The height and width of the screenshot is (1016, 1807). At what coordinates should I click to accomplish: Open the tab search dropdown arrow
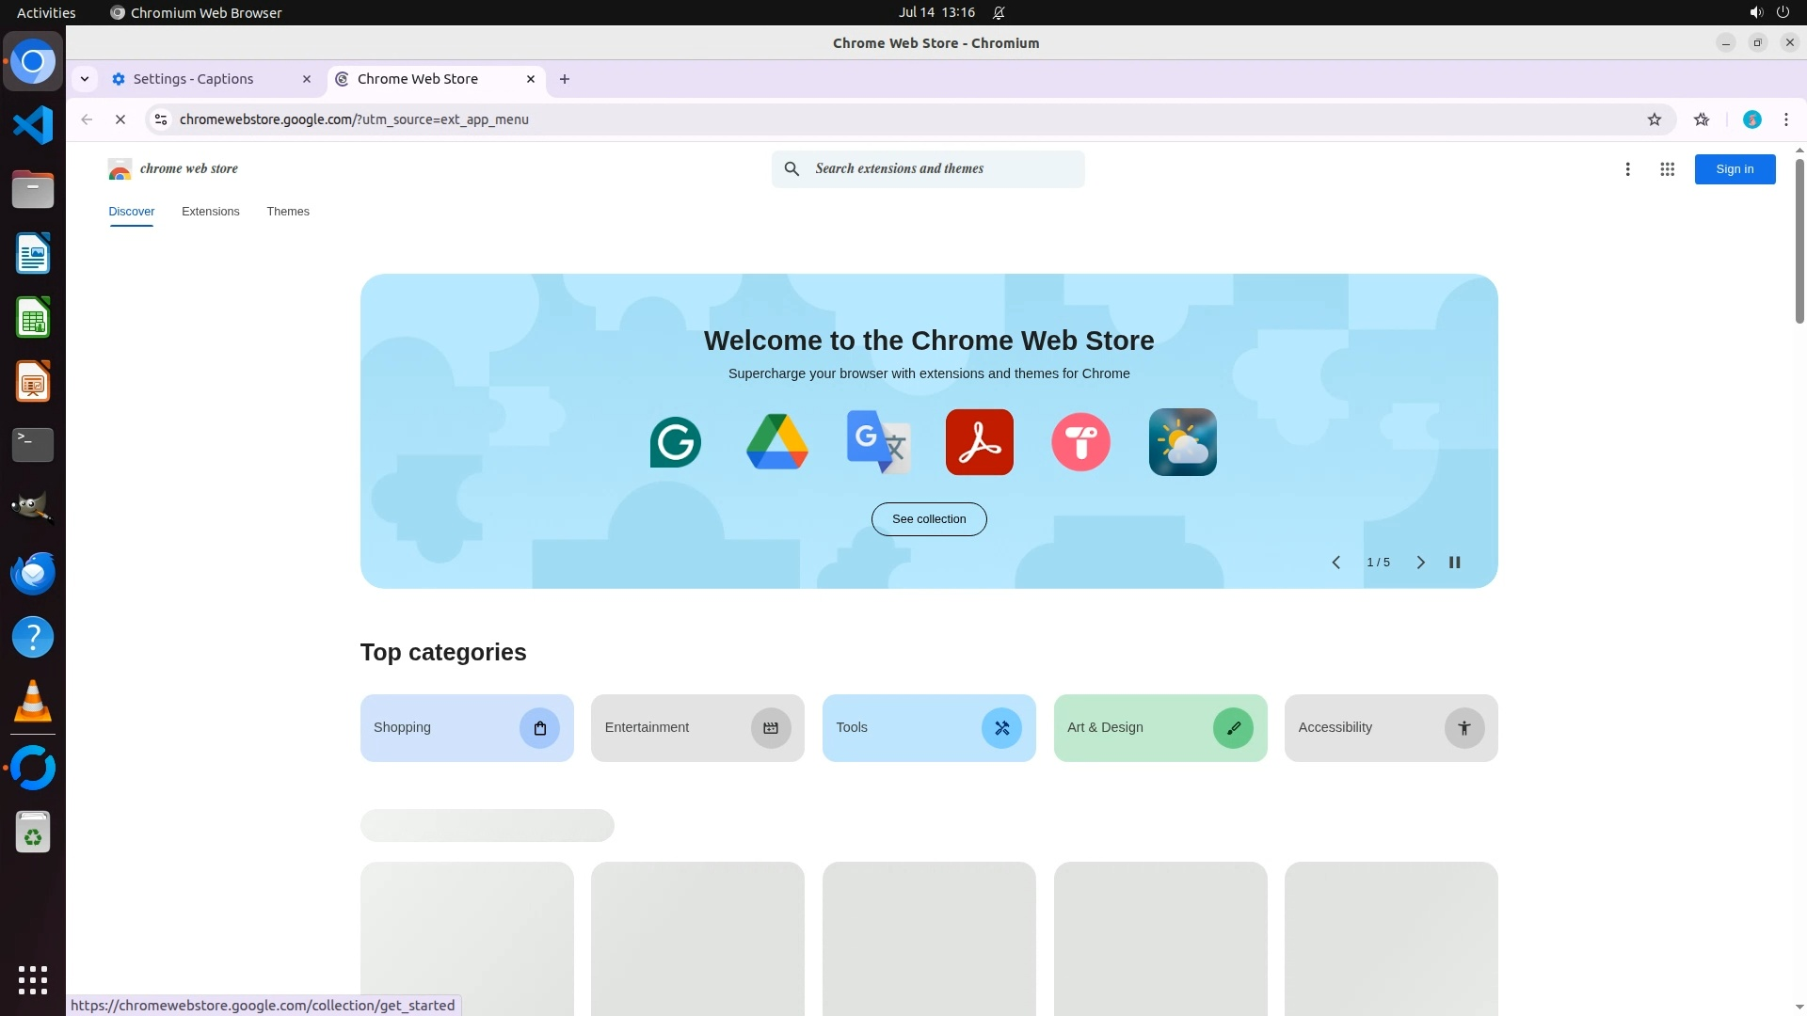[85, 79]
